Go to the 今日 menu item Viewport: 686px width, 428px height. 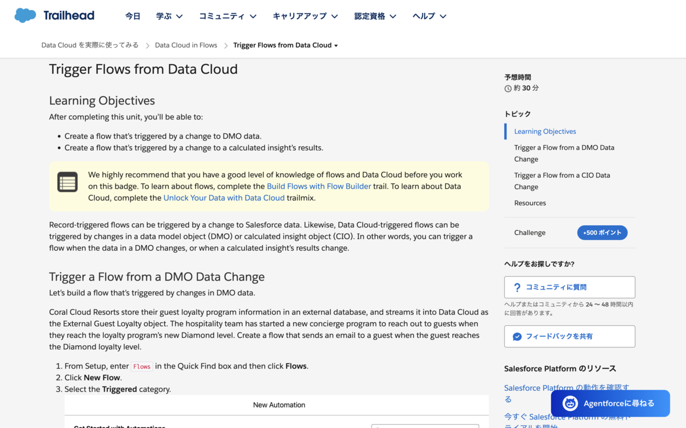[x=133, y=16]
